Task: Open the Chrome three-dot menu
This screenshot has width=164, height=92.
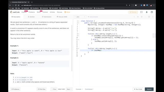Action: [154, 5]
